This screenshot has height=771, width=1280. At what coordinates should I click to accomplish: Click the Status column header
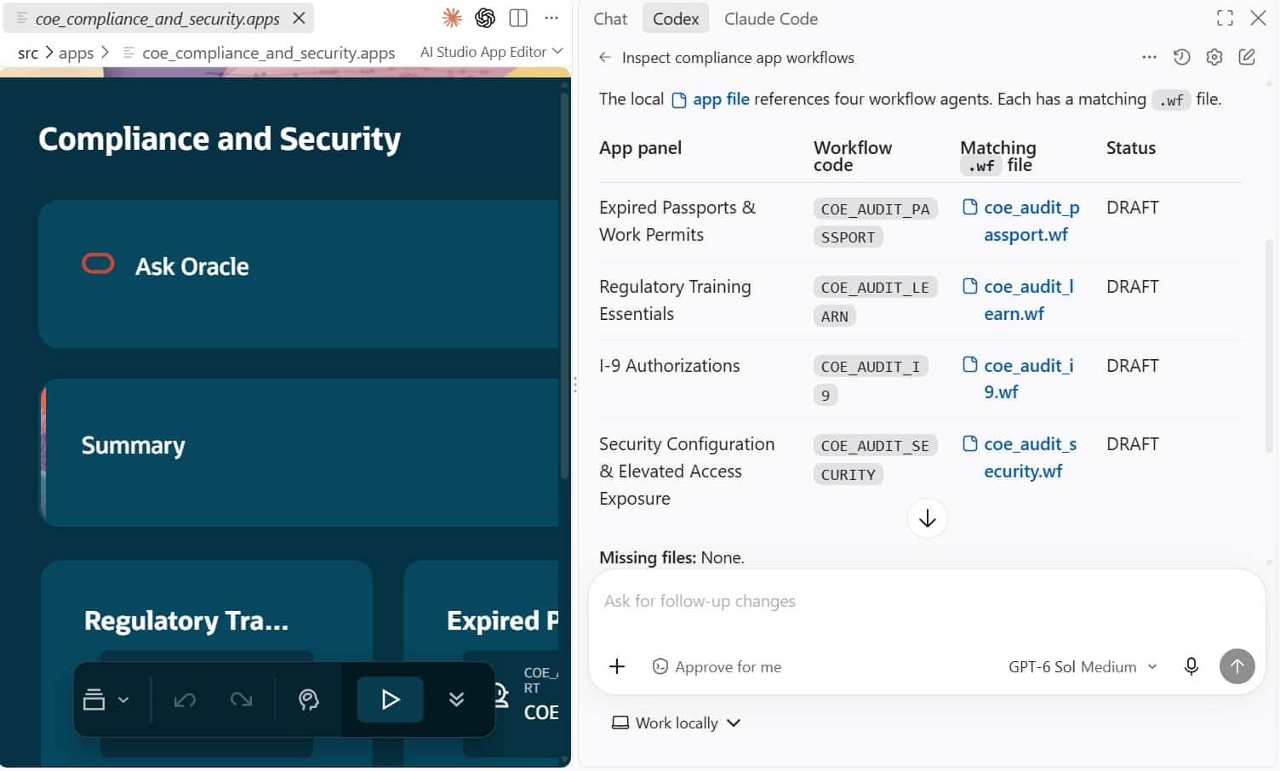1131,148
